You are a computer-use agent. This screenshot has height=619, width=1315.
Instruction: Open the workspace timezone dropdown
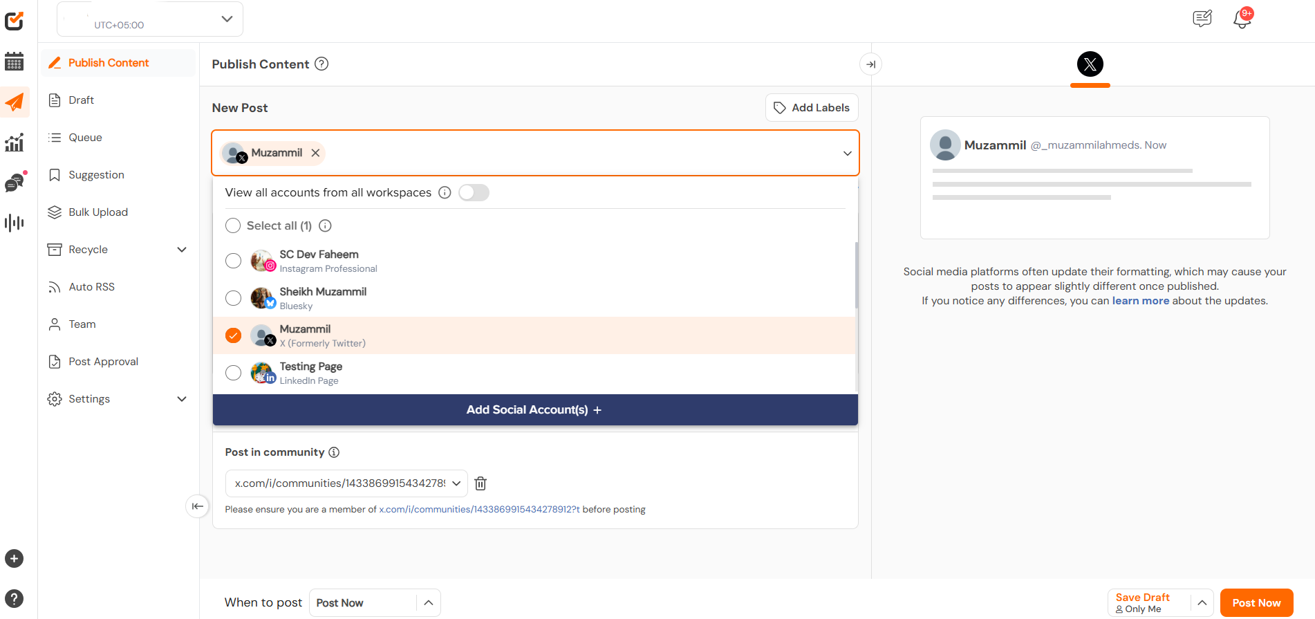coord(150,19)
